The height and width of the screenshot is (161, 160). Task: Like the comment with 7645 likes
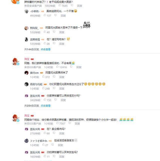(60, 5)
